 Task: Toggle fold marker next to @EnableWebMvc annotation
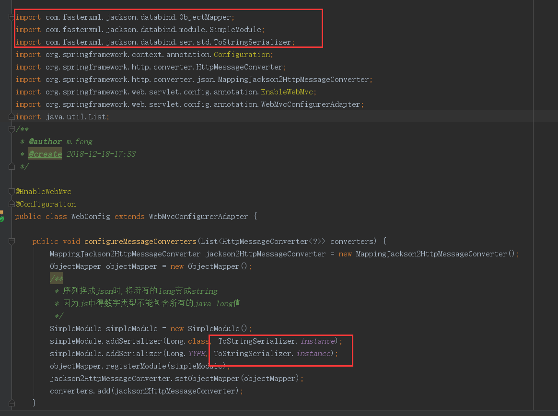point(12,191)
